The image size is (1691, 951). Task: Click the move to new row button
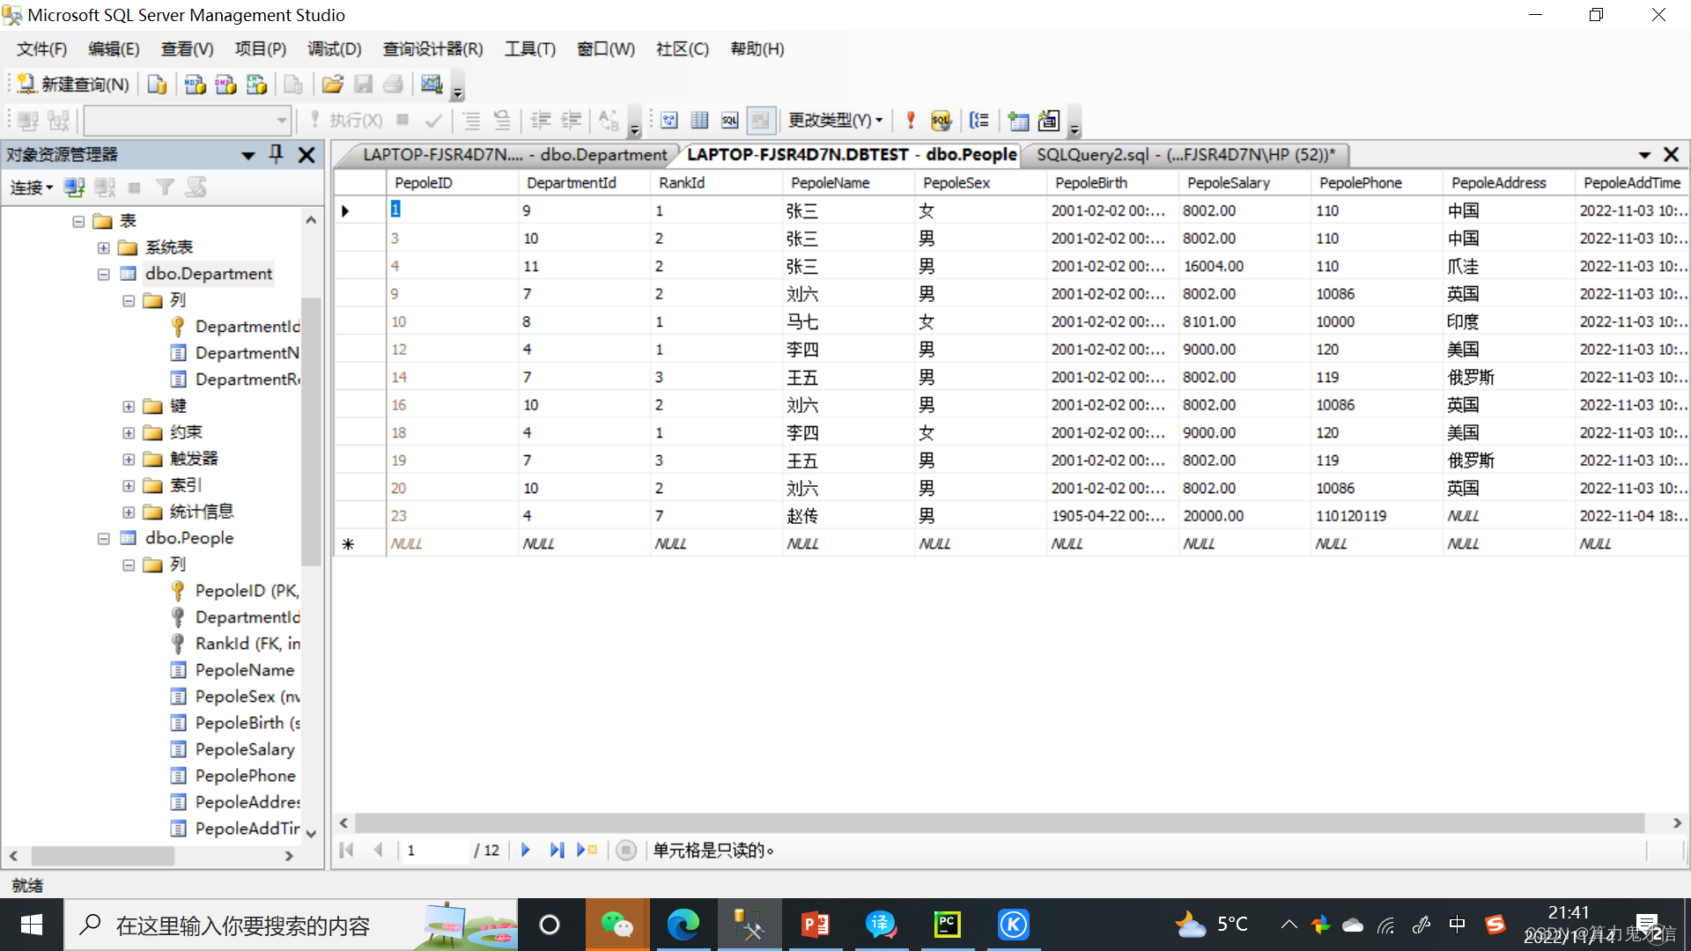tap(587, 850)
